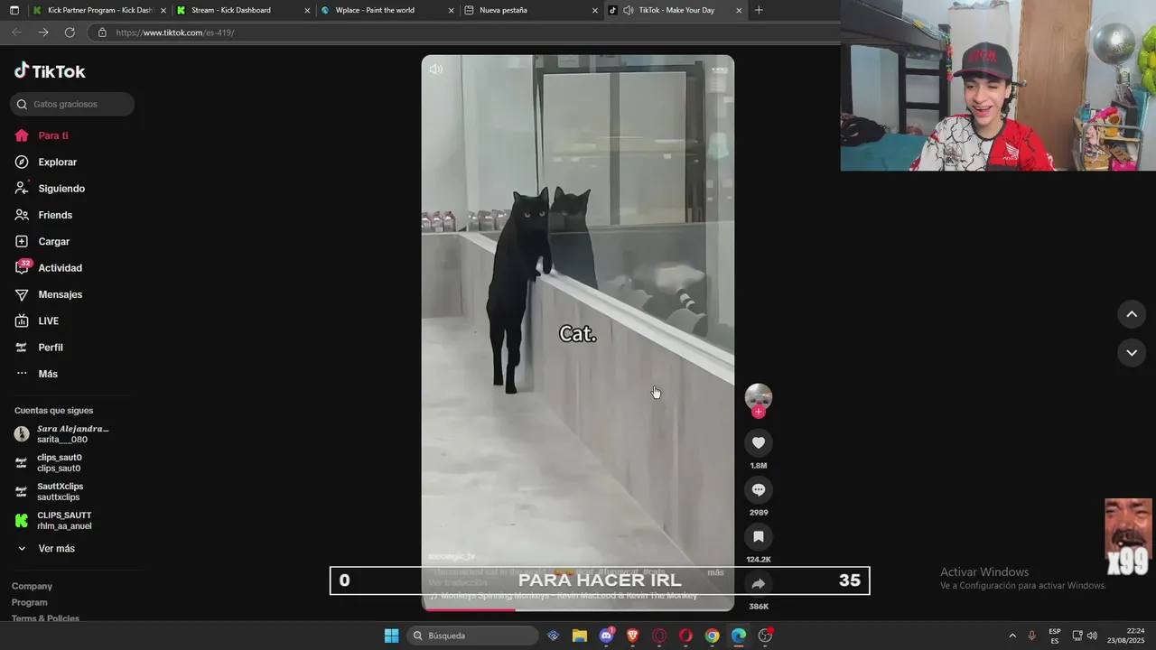
Task: Reload the page with the refresh icon
Action: click(x=70, y=32)
